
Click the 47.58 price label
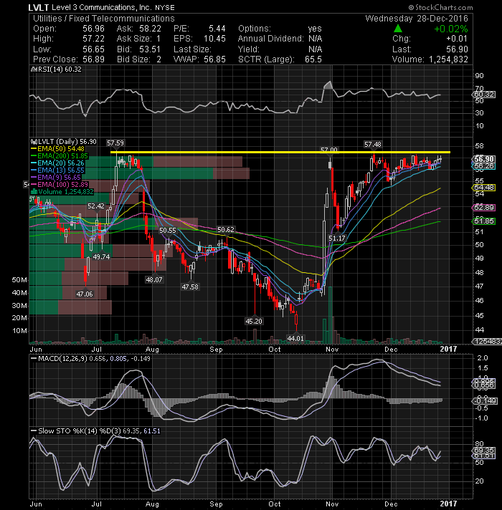(x=190, y=287)
